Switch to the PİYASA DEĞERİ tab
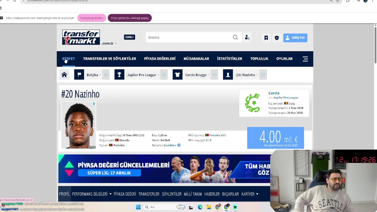 125,194
